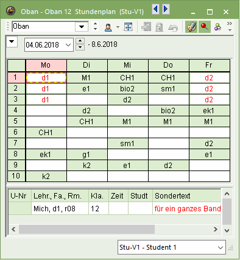This screenshot has height=260, width=240.
Task: Select the Fr column header
Action: click(210, 65)
